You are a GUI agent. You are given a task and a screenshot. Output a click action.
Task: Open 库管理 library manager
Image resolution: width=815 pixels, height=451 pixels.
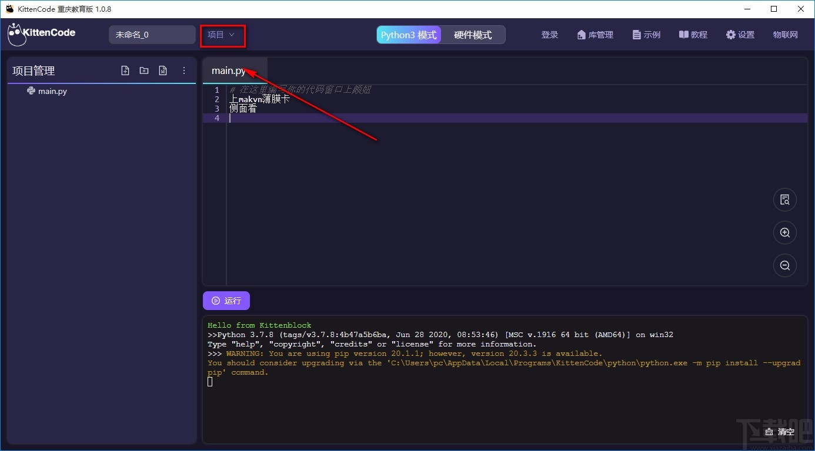(x=595, y=35)
